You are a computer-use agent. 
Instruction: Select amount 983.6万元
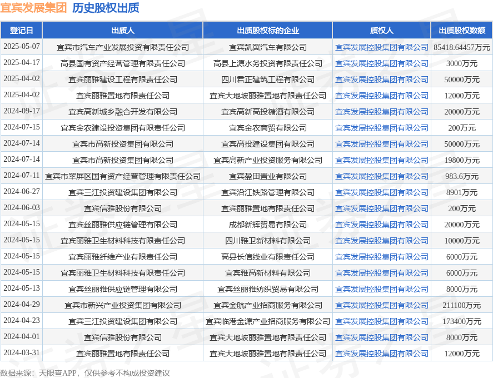pyautogui.click(x=462, y=176)
